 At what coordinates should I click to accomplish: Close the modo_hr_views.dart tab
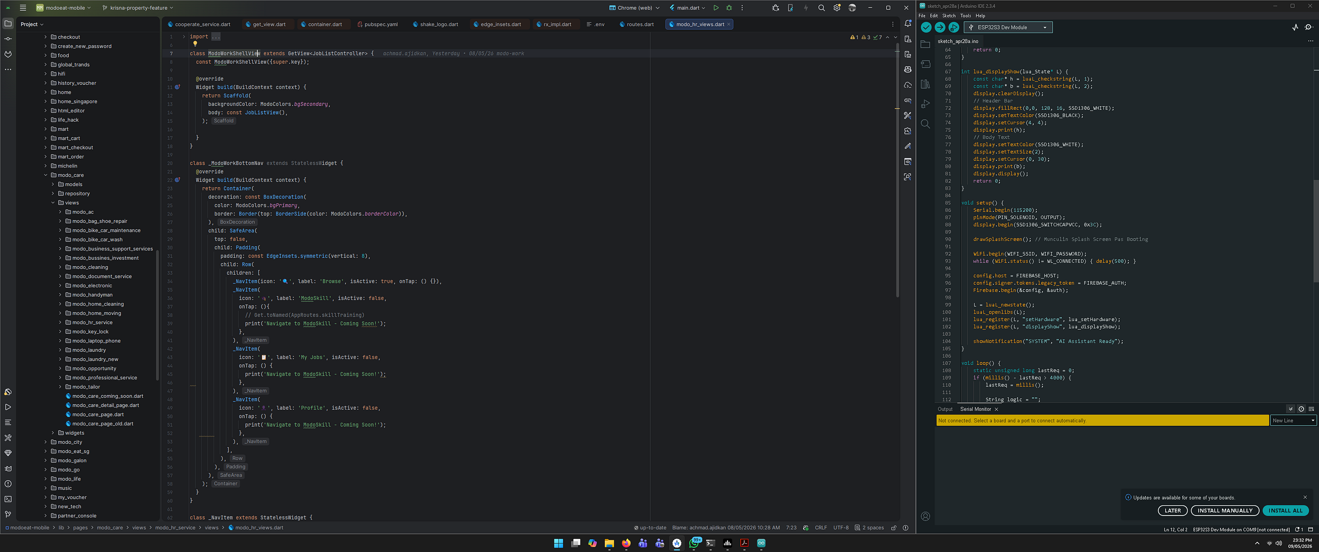pyautogui.click(x=728, y=24)
